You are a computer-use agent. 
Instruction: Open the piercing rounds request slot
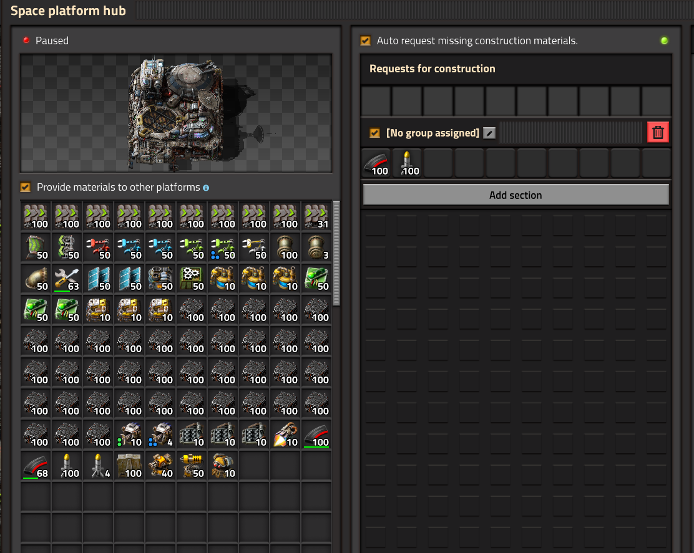pos(376,163)
